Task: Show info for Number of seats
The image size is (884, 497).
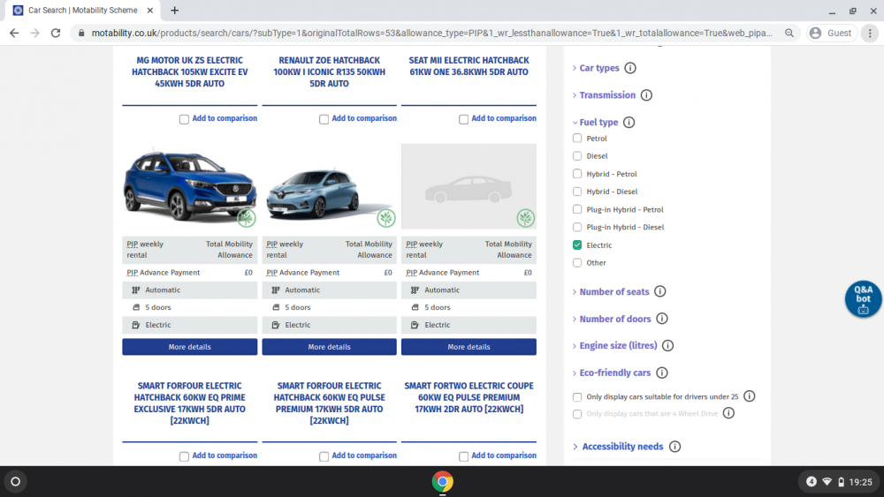Action: click(660, 291)
